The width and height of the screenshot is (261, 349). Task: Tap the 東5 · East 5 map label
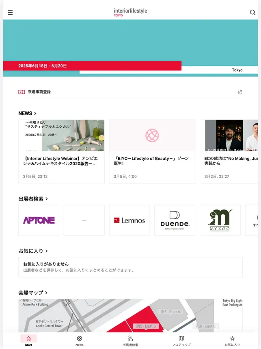tap(146, 326)
